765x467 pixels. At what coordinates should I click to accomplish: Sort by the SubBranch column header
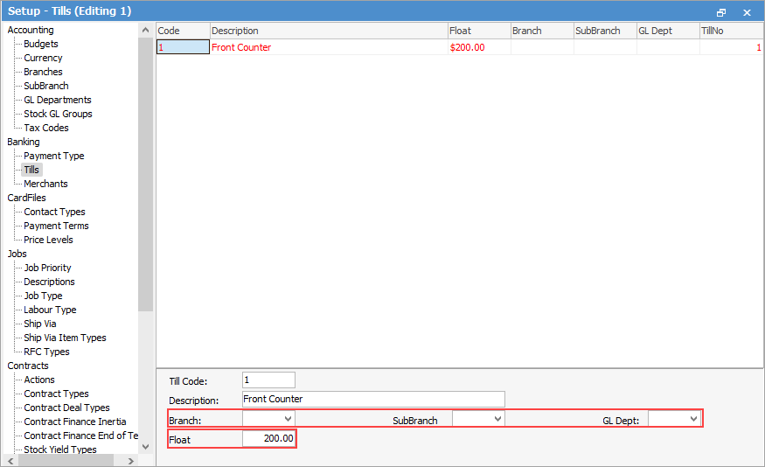pyautogui.click(x=605, y=31)
